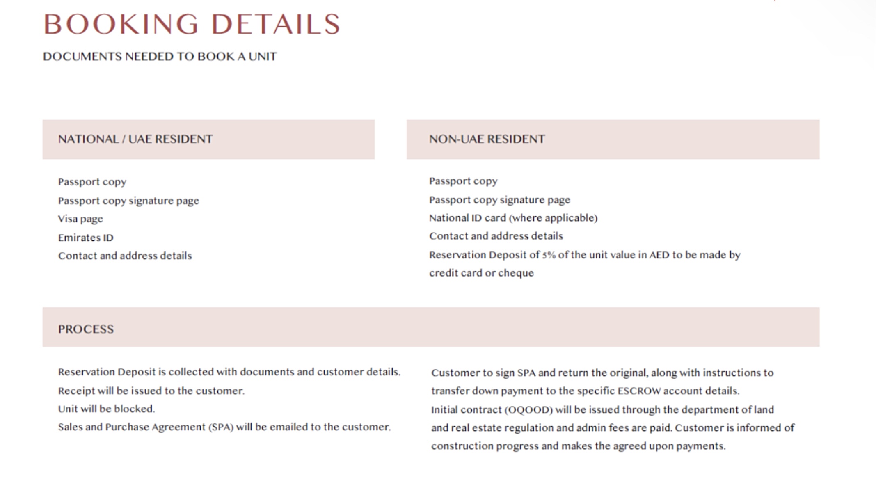
Task: Click the 'Documents needed to book a unit' subtitle
Action: 160,56
